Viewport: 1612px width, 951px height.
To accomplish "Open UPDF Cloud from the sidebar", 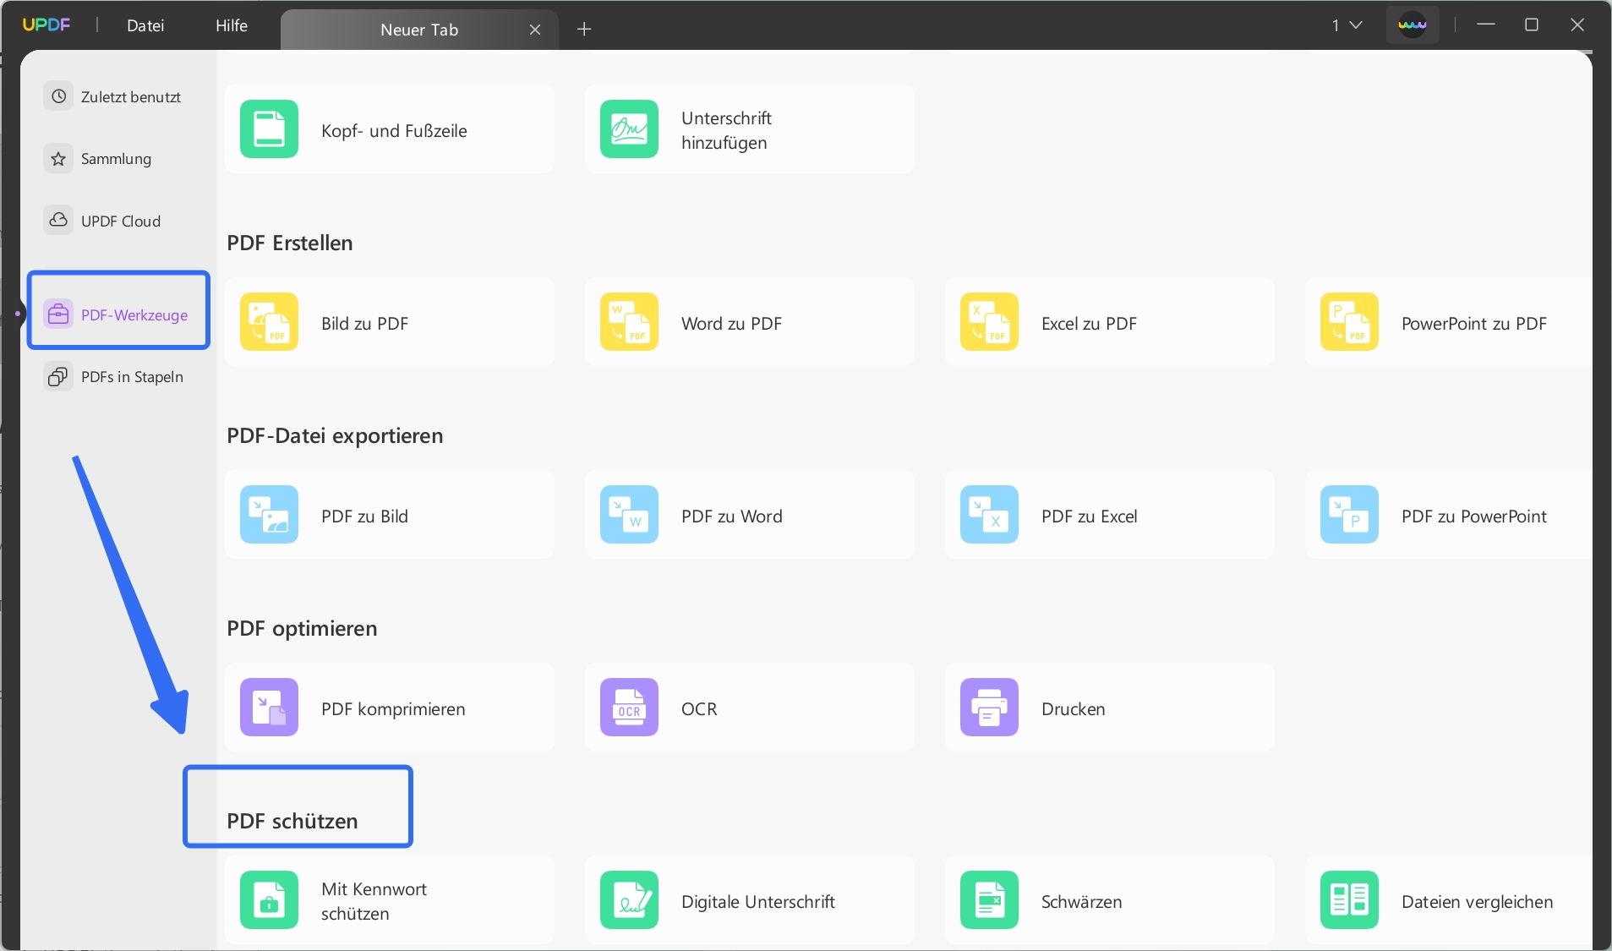I will [121, 221].
